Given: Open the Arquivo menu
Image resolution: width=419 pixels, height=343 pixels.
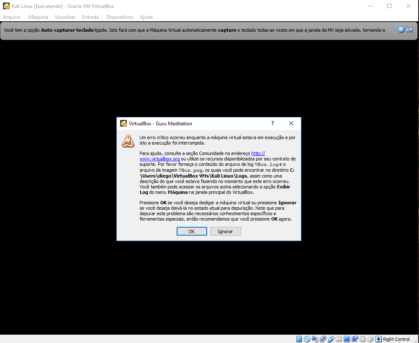Looking at the screenshot, I should [x=12, y=17].
